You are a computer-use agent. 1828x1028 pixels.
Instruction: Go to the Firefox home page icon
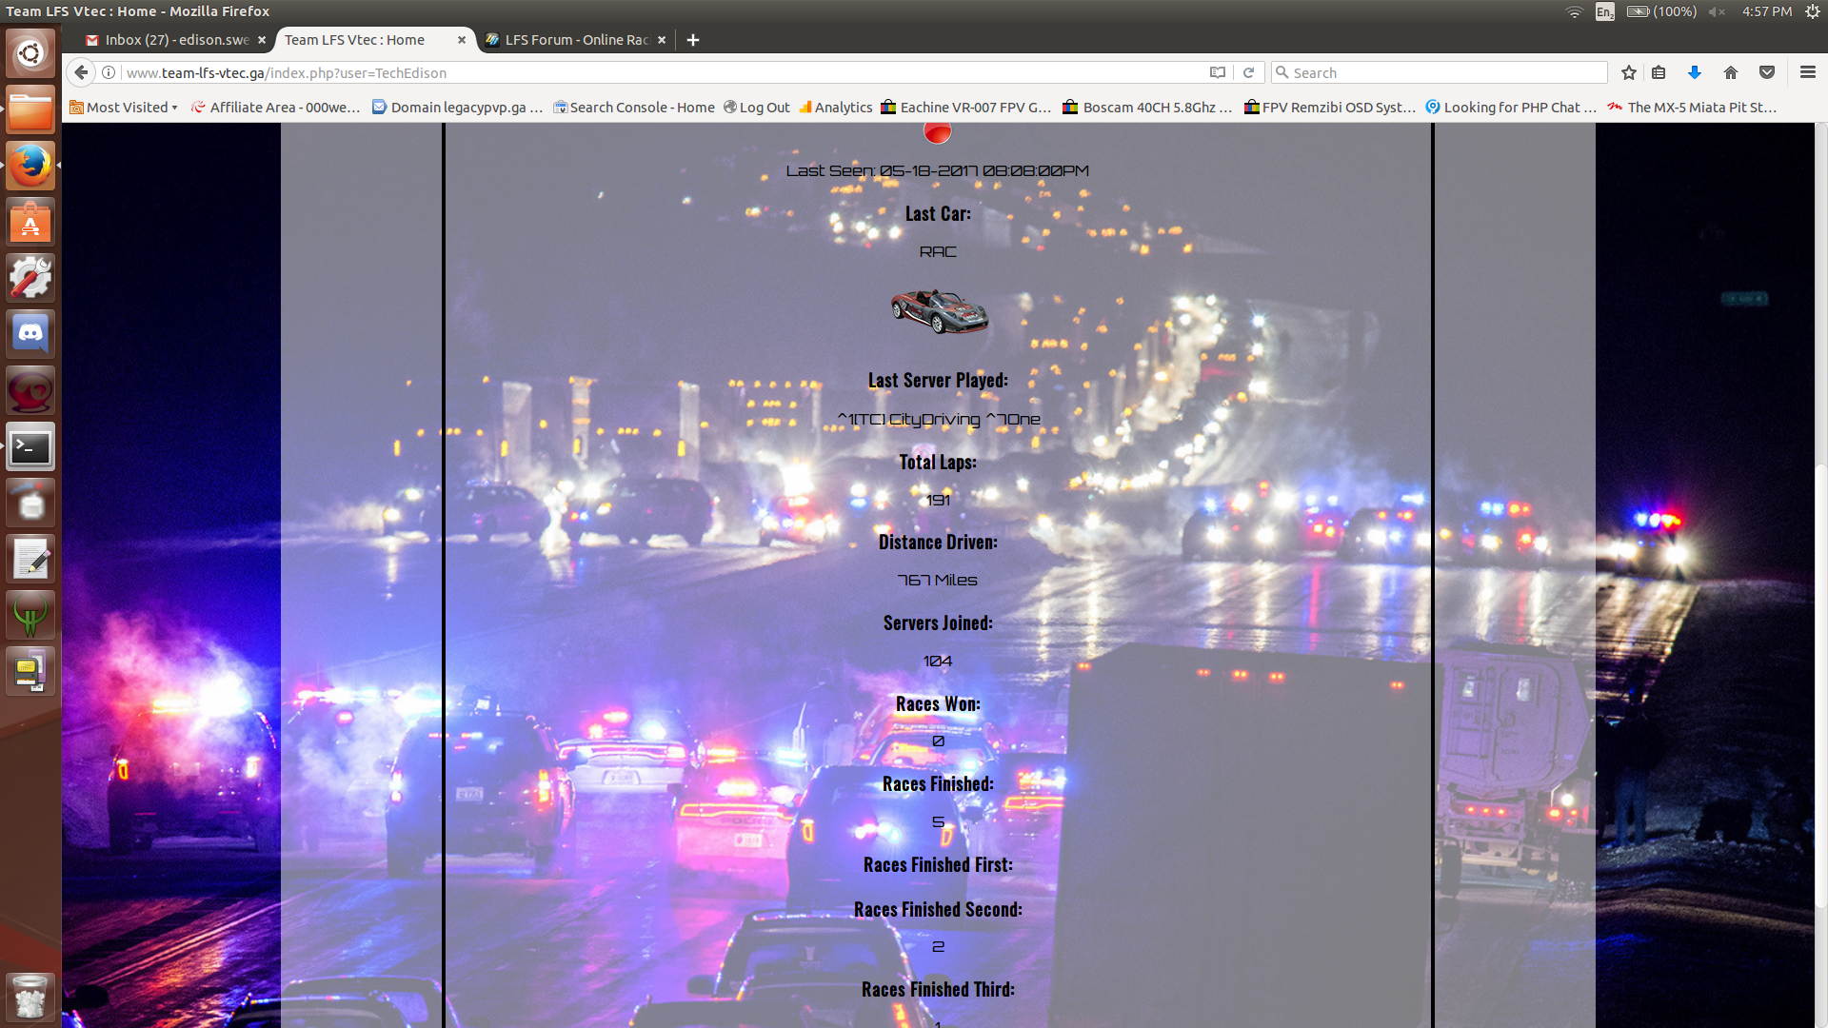click(x=1731, y=72)
